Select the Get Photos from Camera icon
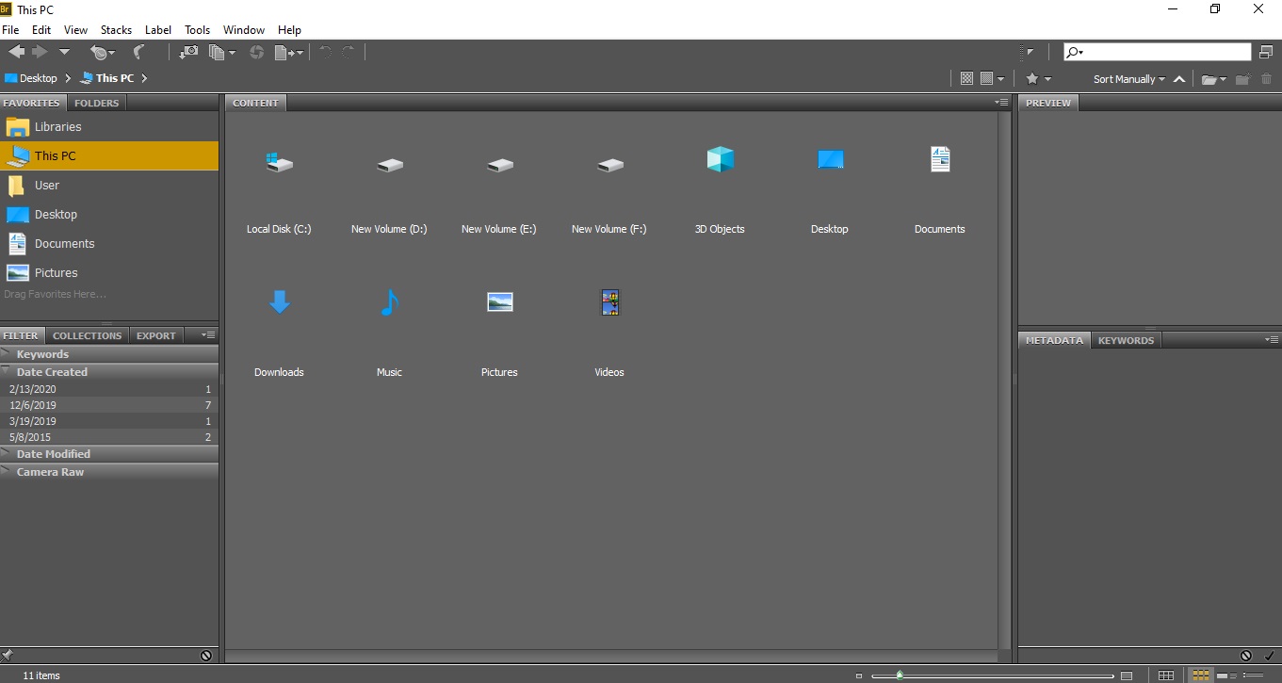 click(187, 52)
